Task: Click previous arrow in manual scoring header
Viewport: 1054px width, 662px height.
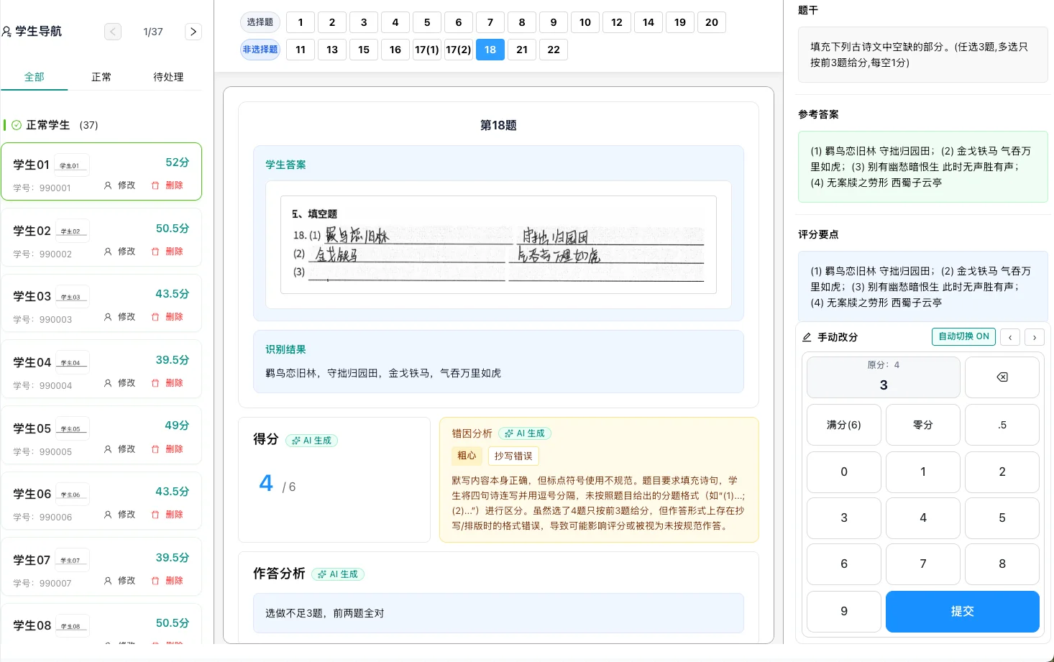Action: pos(1010,337)
